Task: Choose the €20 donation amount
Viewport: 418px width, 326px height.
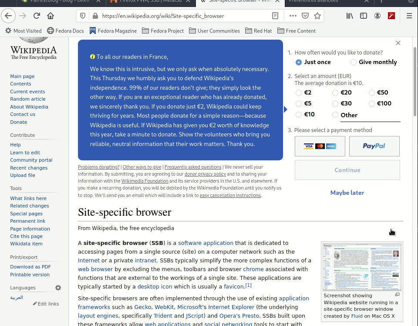Action: tap(335, 92)
